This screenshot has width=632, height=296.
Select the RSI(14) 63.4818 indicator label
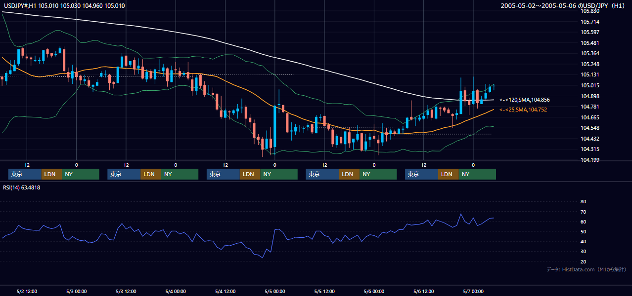tap(22, 187)
